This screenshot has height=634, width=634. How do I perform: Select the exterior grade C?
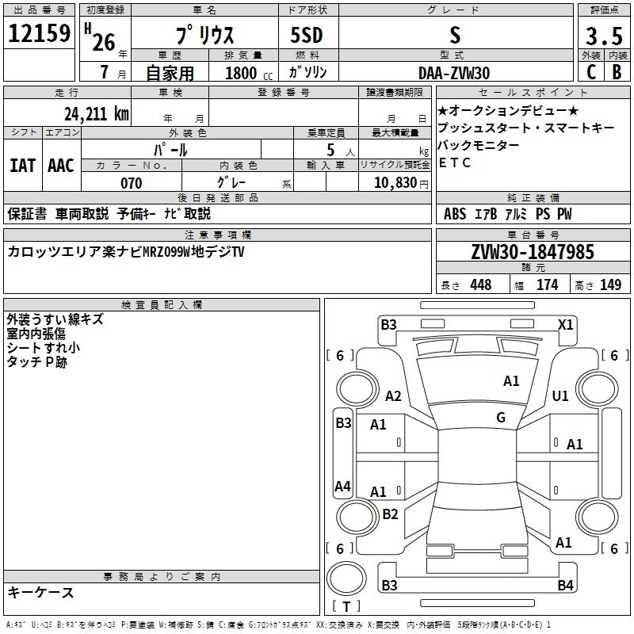591,72
